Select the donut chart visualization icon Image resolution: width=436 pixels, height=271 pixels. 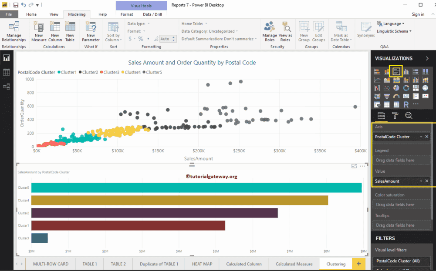(406, 88)
